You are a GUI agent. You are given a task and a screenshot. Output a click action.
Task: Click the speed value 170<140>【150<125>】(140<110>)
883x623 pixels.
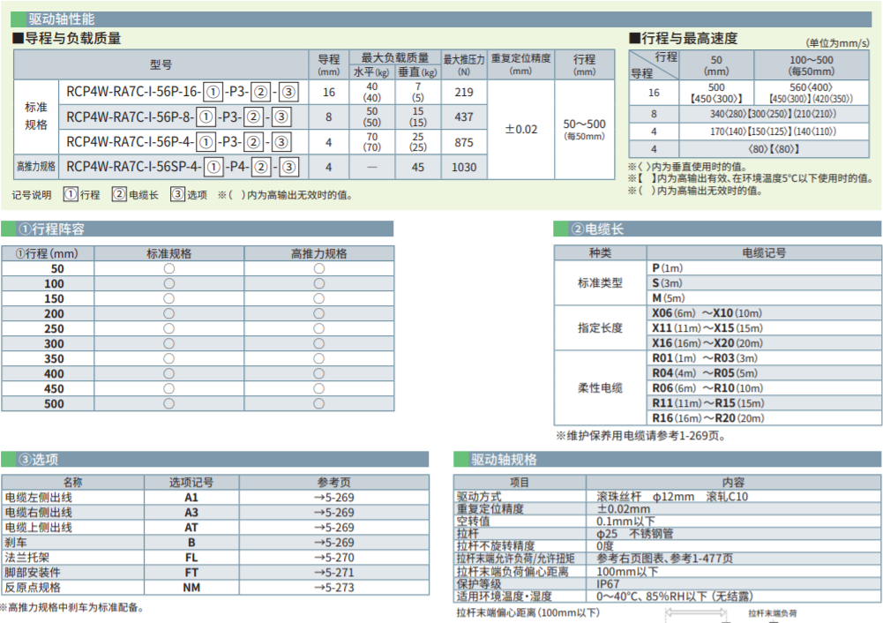[773, 131]
